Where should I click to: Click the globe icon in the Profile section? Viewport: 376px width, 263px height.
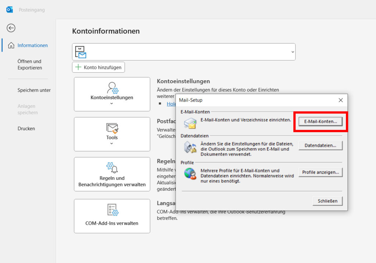coord(190,173)
